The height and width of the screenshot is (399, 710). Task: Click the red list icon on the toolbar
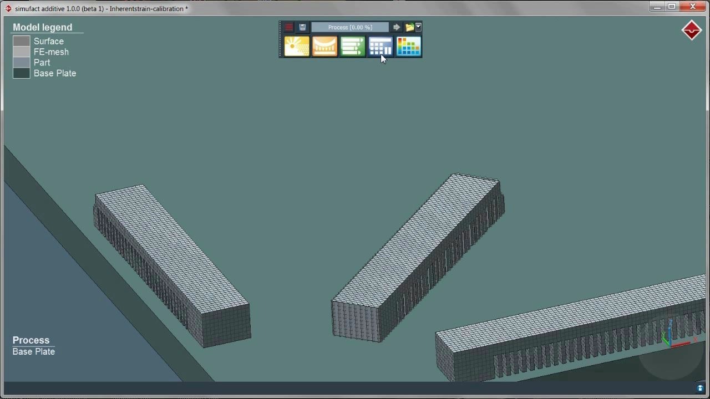pyautogui.click(x=288, y=27)
